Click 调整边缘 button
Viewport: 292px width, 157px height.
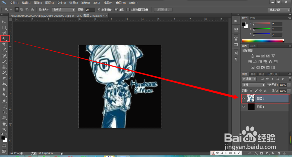click(x=163, y=10)
